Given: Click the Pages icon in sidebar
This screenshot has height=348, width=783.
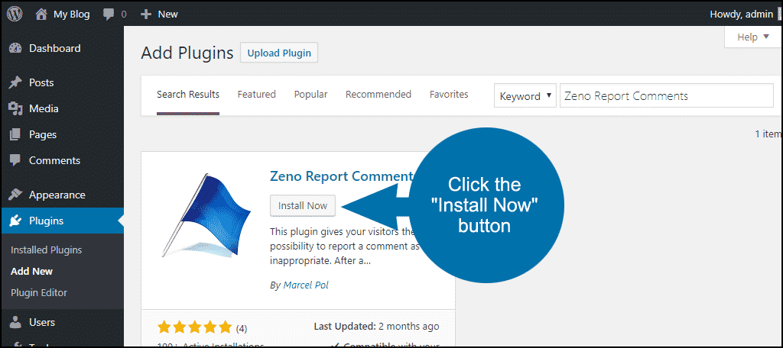Looking at the screenshot, I should click(16, 134).
